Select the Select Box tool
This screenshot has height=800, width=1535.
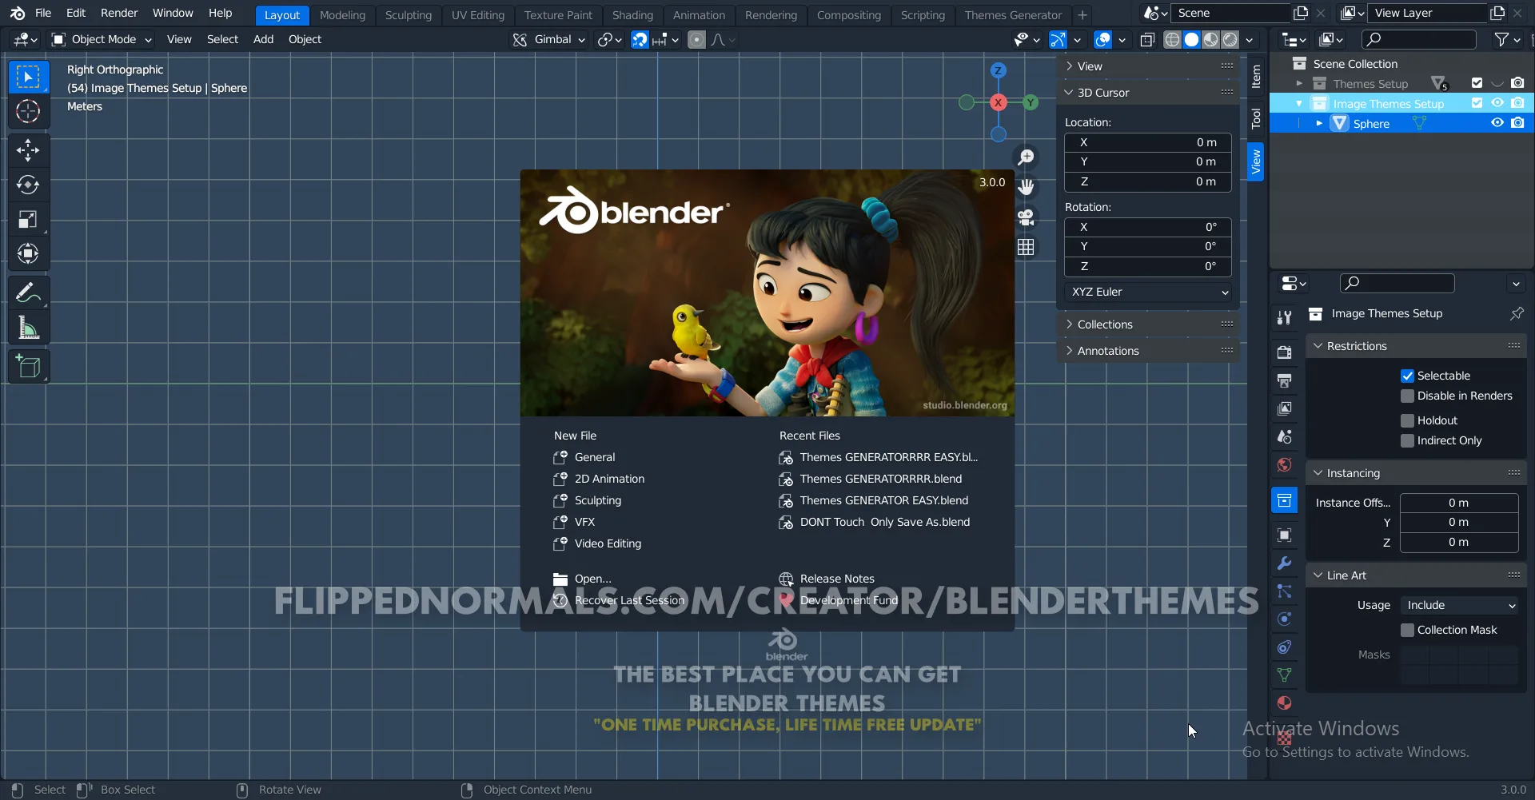pyautogui.click(x=28, y=78)
